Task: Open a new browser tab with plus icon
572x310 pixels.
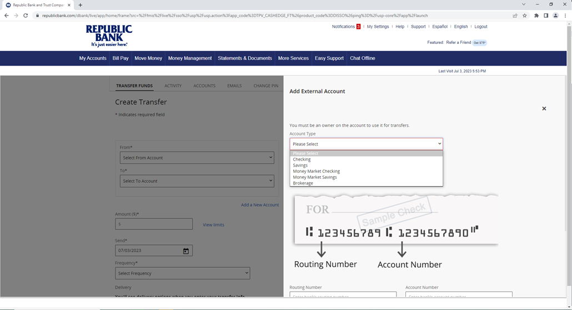Action: tap(81, 5)
